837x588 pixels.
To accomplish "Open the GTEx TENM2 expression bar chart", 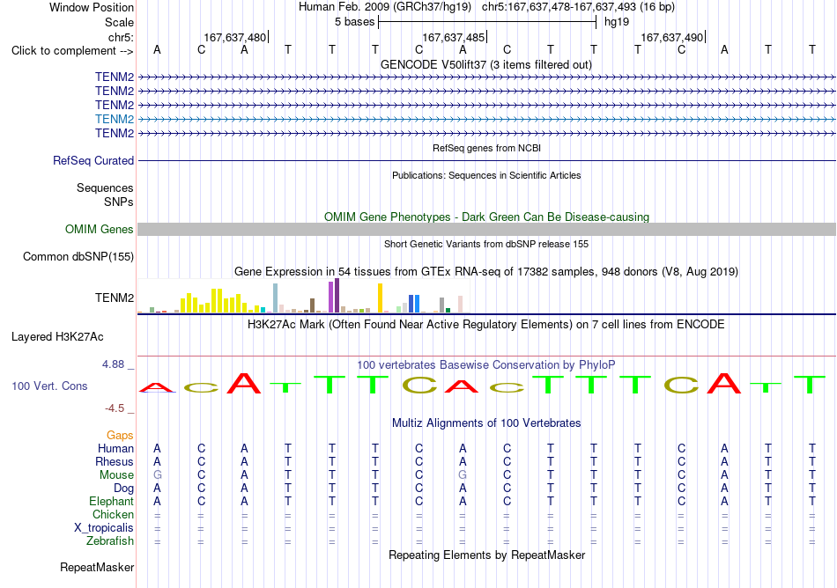I will point(304,296).
